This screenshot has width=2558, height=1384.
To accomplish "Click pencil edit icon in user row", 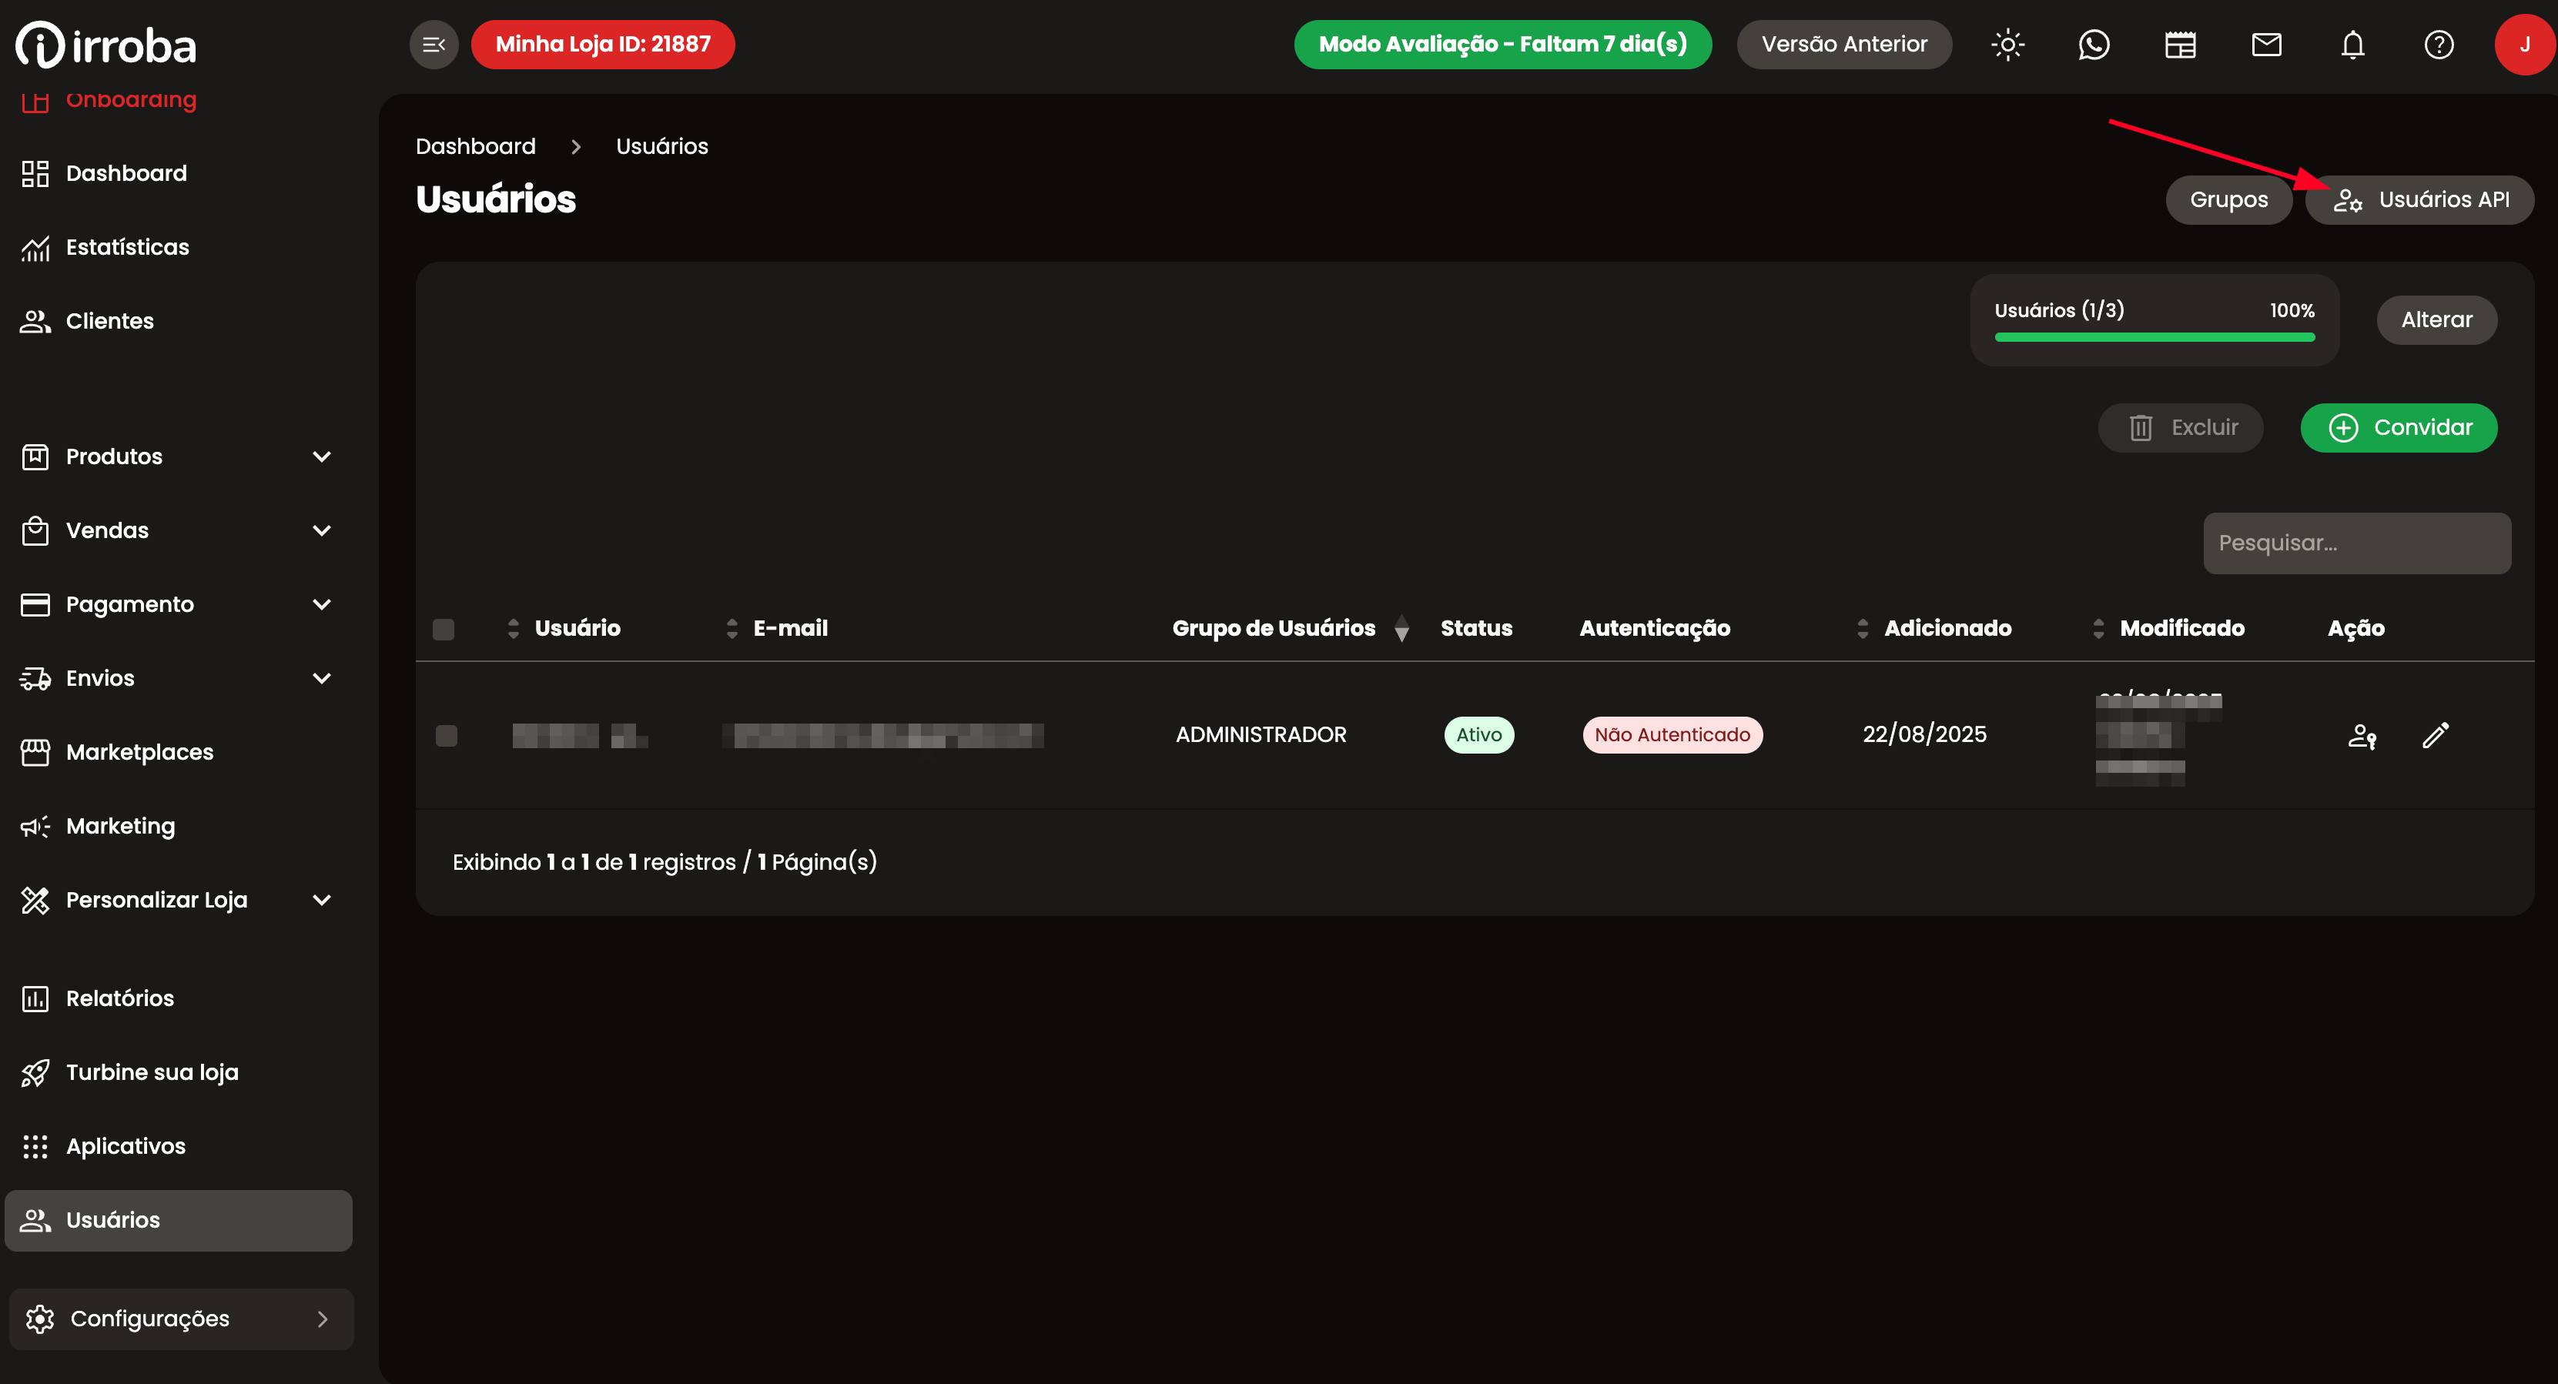I will pos(2435,734).
